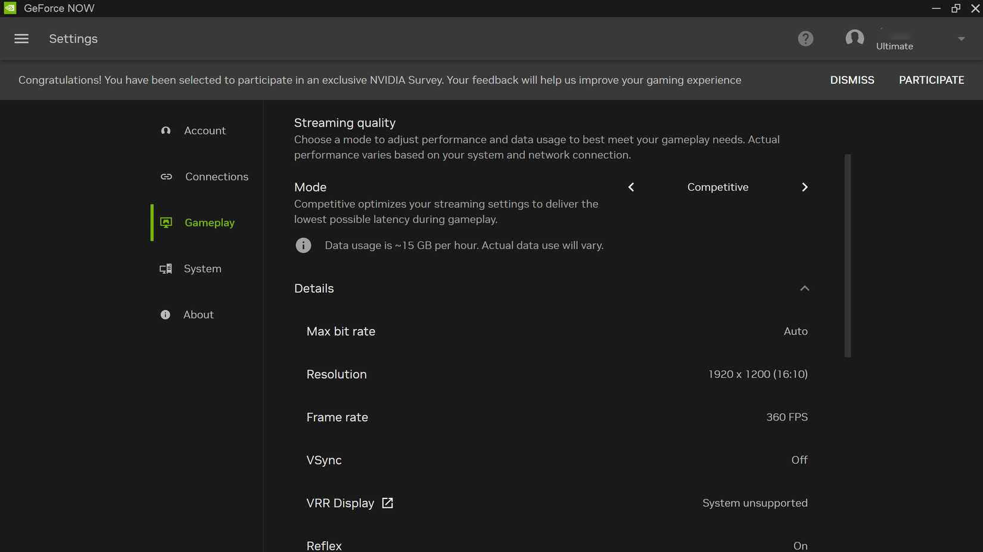Click the Ultimate membership label

click(894, 46)
